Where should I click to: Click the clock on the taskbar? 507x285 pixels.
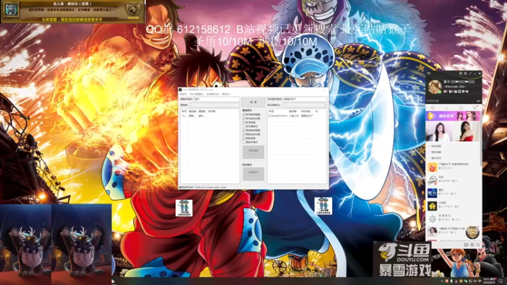click(489, 281)
